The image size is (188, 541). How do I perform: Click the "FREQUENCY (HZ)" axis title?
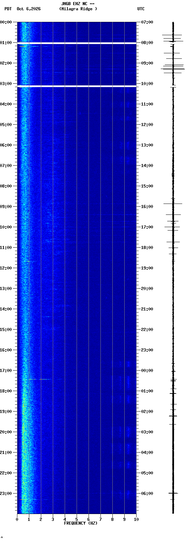coord(81,523)
